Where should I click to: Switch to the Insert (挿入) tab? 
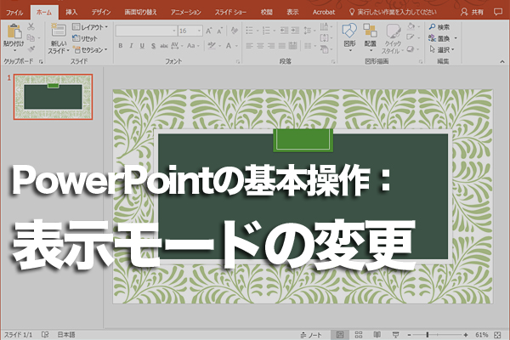click(x=71, y=12)
